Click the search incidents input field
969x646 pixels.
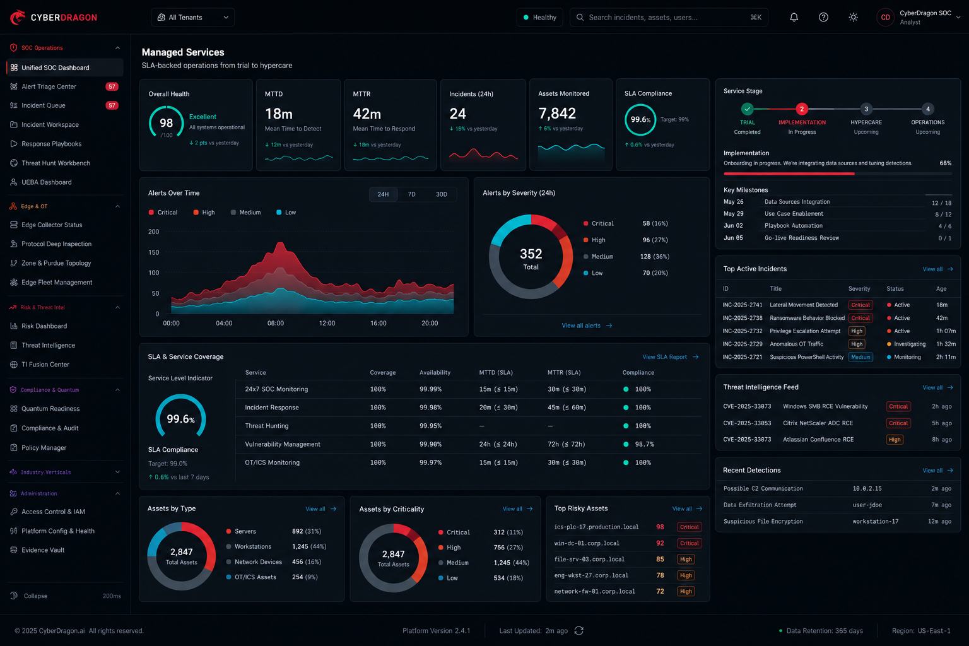[x=669, y=17]
